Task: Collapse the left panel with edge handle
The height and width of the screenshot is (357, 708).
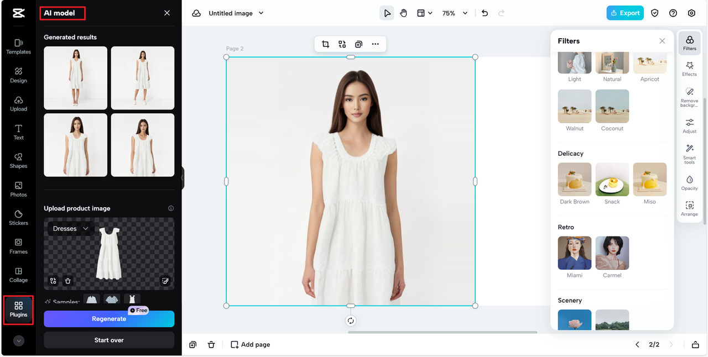Action: pos(183,179)
